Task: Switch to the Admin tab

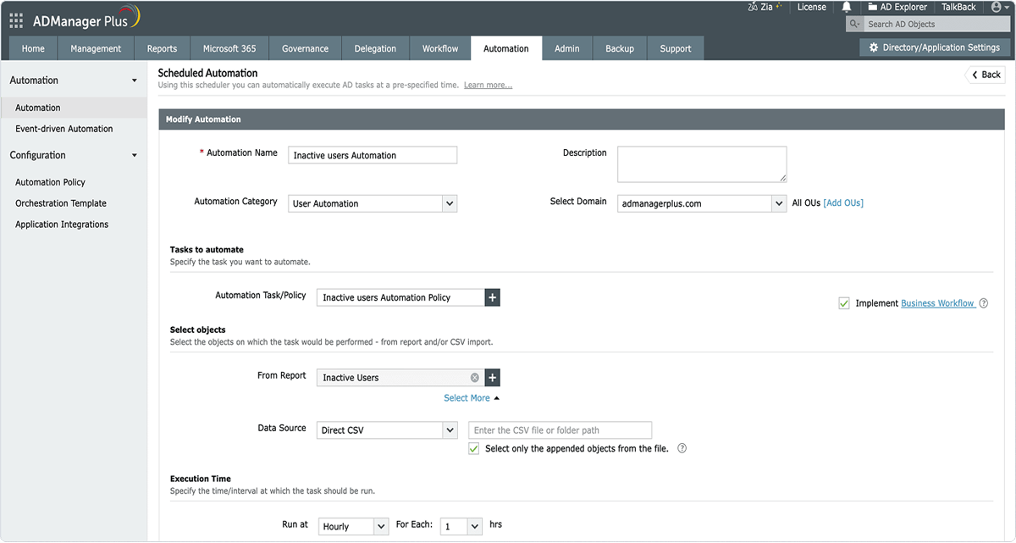Action: pyautogui.click(x=567, y=48)
